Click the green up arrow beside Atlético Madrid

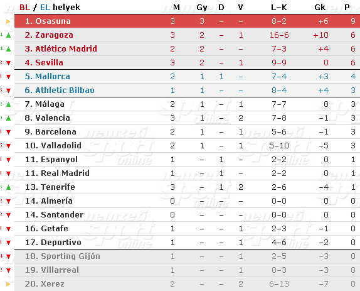(9, 49)
